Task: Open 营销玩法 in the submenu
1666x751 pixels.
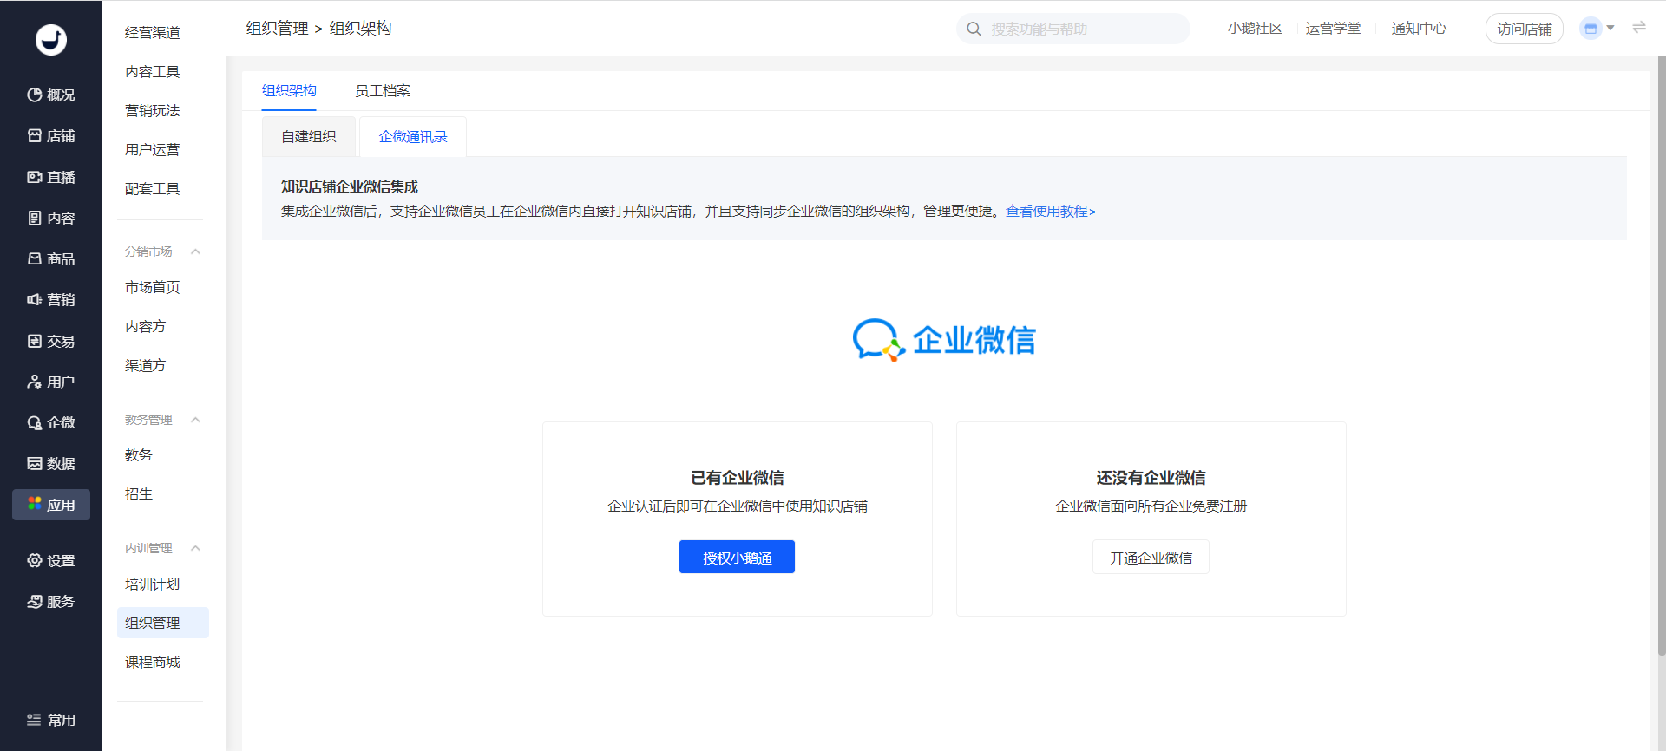Action: [x=153, y=110]
